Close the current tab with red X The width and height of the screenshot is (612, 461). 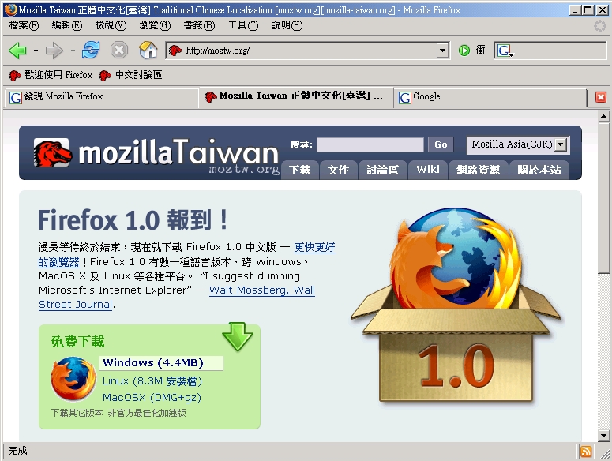tap(601, 97)
